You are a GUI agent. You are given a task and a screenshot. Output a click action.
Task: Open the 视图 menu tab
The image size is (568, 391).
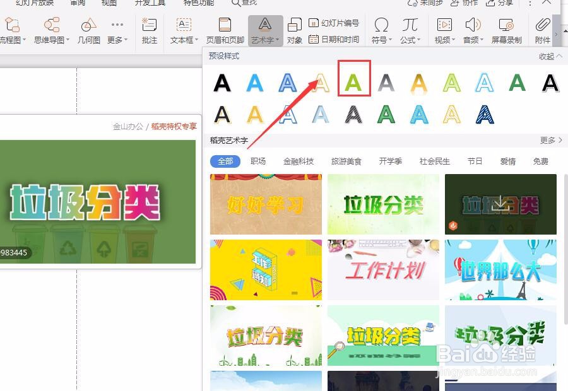[x=109, y=3]
